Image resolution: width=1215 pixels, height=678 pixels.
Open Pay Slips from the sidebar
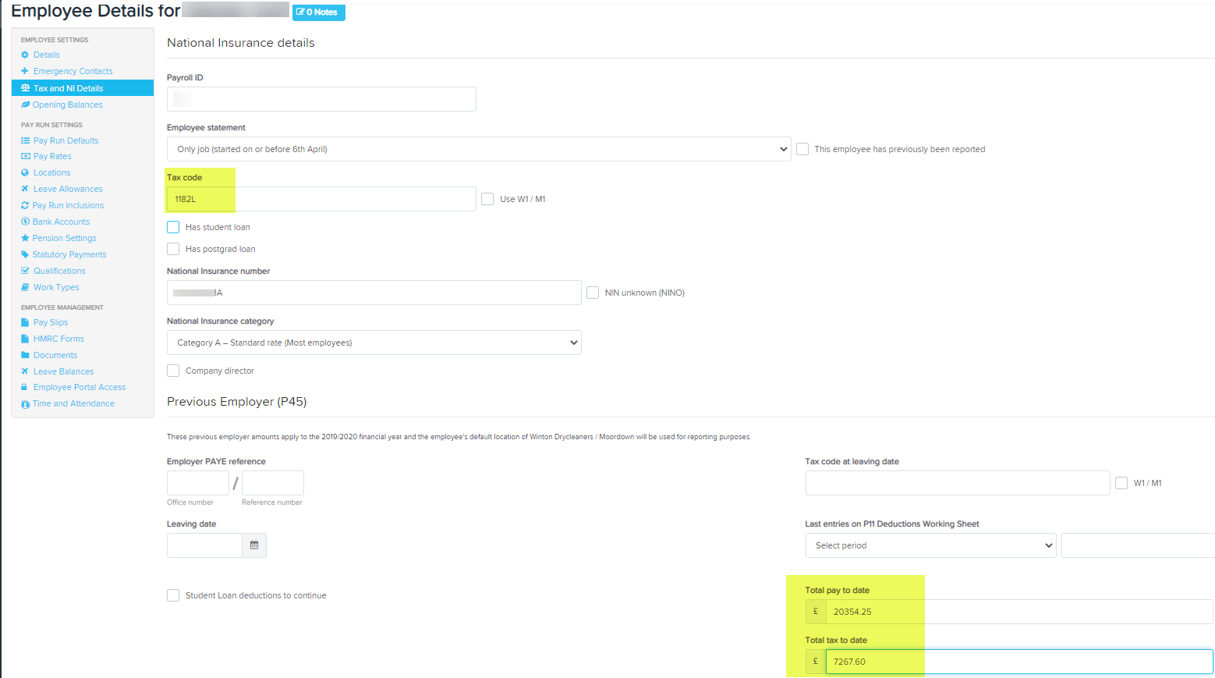50,321
